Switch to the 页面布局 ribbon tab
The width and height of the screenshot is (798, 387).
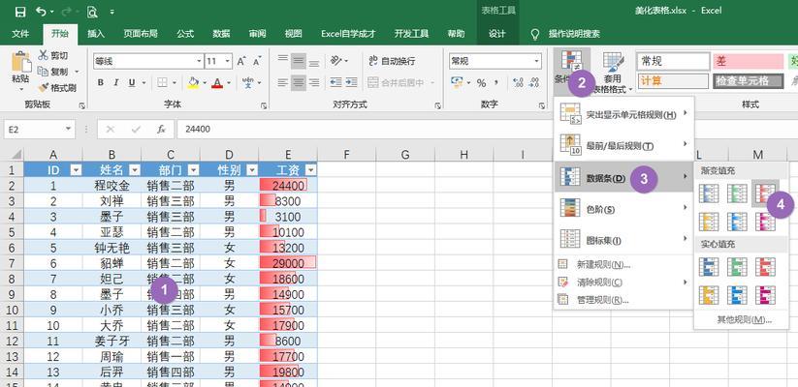(141, 34)
